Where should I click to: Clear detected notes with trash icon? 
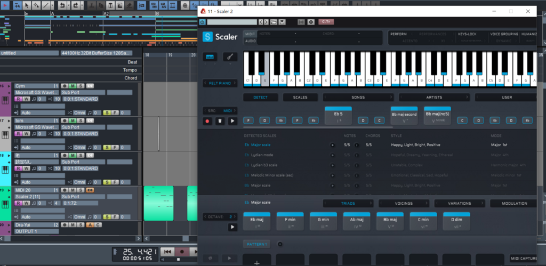[x=220, y=121]
